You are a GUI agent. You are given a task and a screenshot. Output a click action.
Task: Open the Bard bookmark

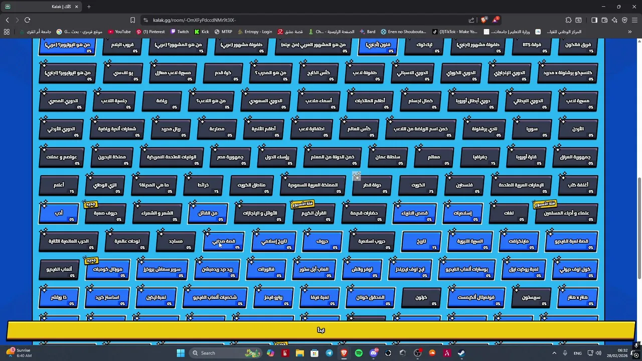point(368,32)
